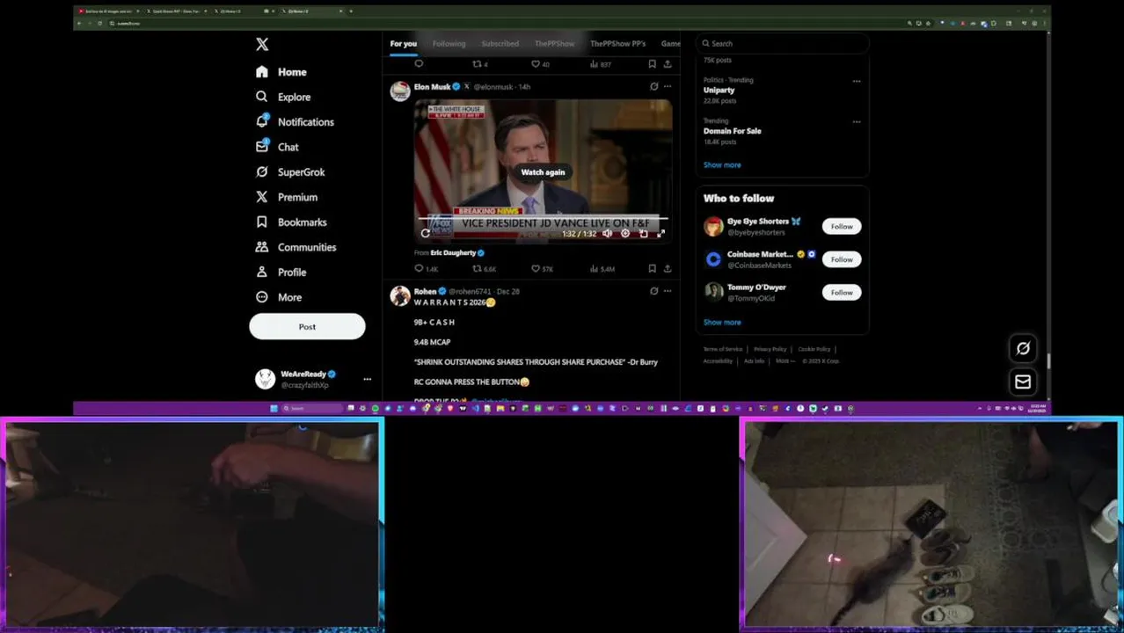Mute the video with speaker icon
Viewport: 1124px width, 633px height.
coord(607,233)
